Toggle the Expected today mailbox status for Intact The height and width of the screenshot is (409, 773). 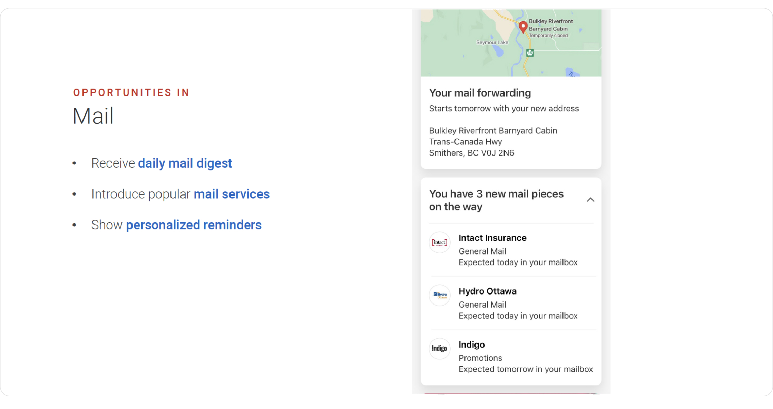[x=518, y=262]
